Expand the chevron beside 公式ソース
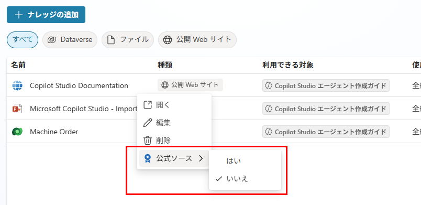 click(x=201, y=158)
